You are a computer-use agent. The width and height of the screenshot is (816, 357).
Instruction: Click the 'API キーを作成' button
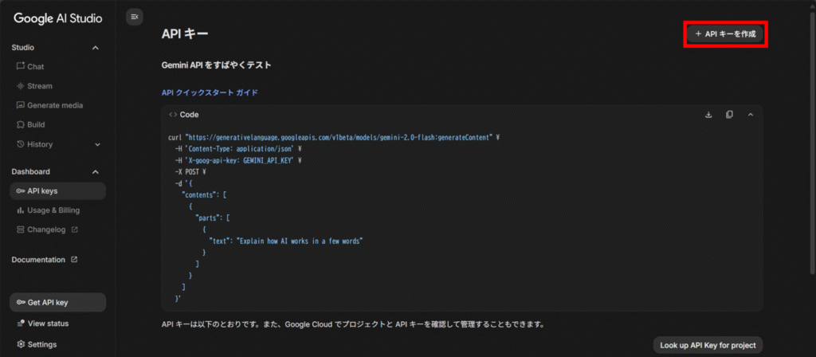click(725, 33)
